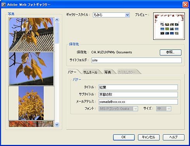Click the メールアドレス field

(138, 102)
